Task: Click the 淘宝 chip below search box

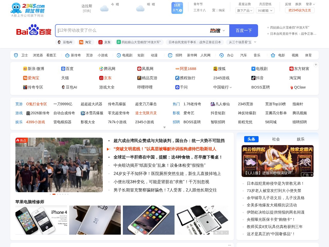Action: click(x=85, y=42)
